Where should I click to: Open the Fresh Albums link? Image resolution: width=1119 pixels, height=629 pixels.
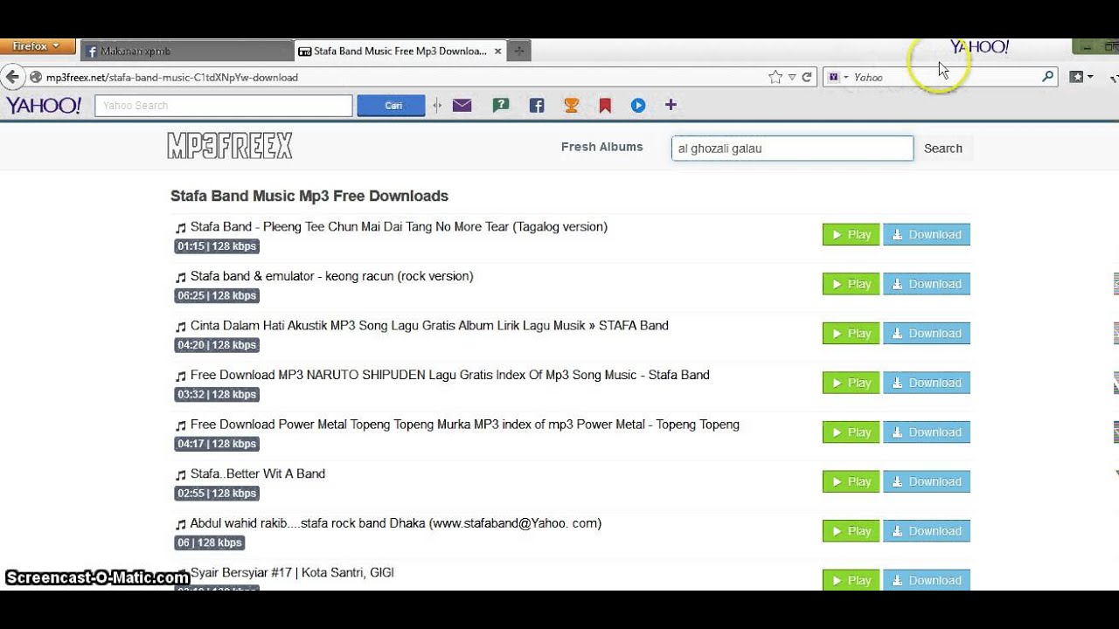601,147
